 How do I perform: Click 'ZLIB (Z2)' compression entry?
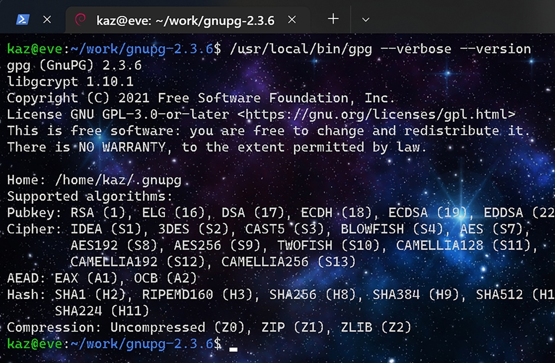pos(377,327)
